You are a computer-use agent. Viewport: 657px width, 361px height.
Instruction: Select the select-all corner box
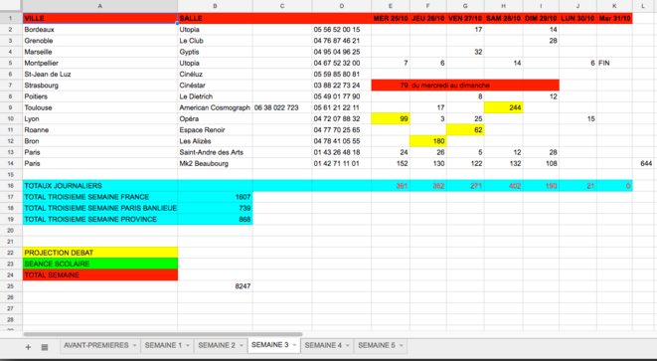11,6
